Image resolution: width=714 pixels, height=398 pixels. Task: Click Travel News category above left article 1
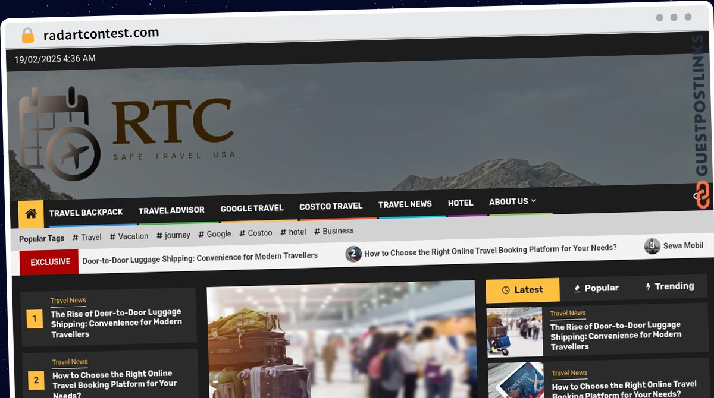coord(68,301)
